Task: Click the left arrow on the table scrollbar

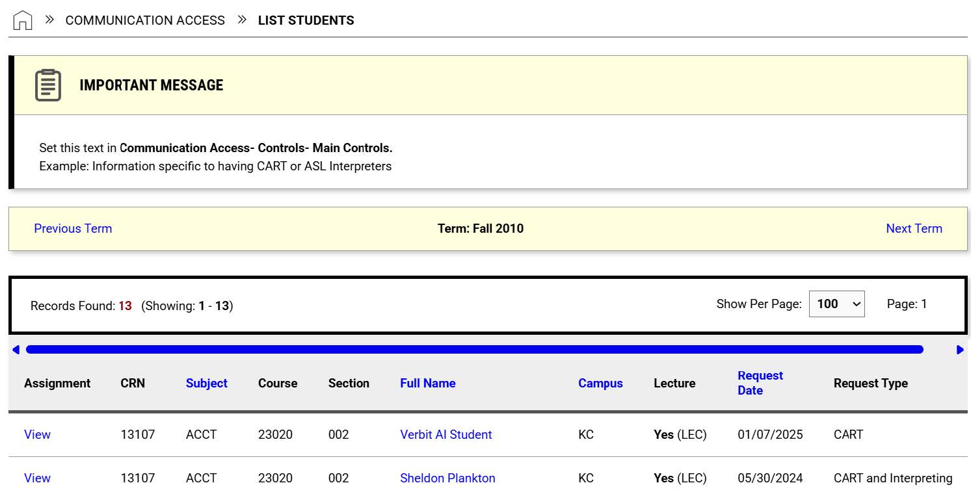Action: tap(15, 349)
